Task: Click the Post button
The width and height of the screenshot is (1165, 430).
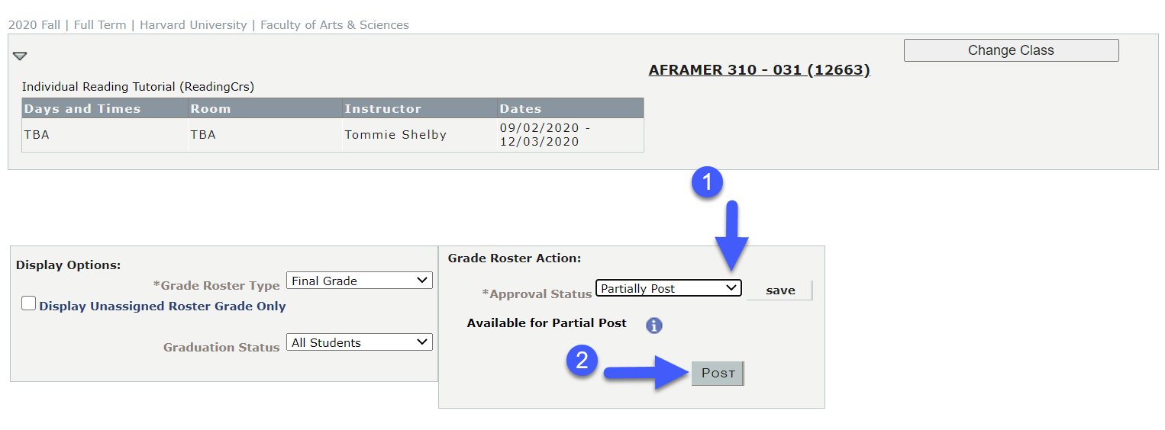Action: (718, 374)
